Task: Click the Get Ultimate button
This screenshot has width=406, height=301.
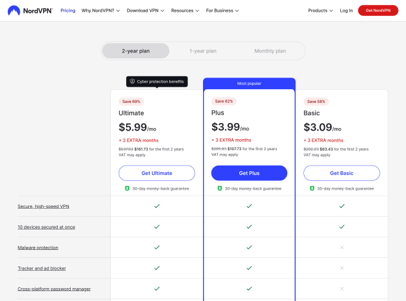Action: tap(157, 173)
